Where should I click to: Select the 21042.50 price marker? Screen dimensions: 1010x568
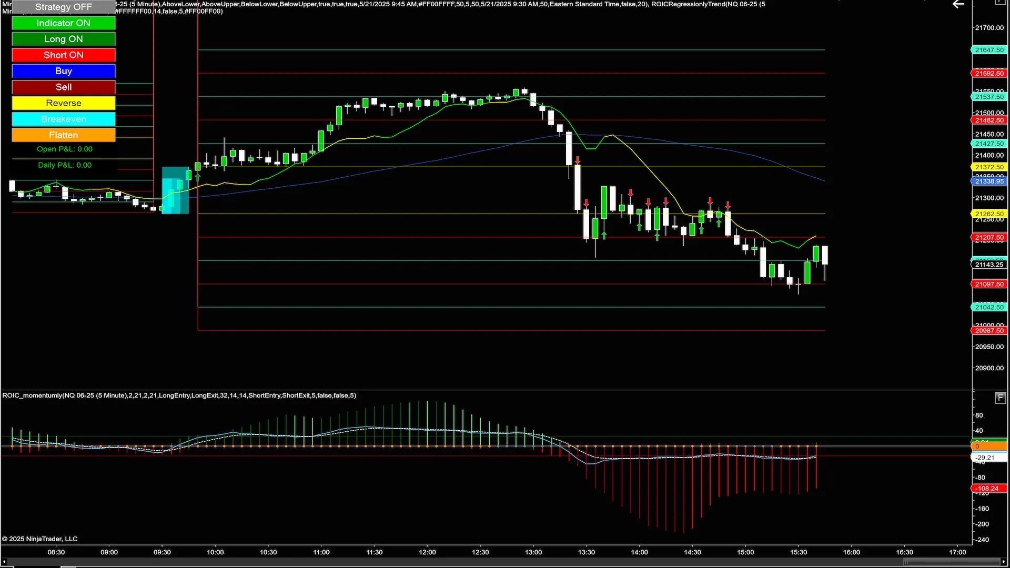pos(989,308)
